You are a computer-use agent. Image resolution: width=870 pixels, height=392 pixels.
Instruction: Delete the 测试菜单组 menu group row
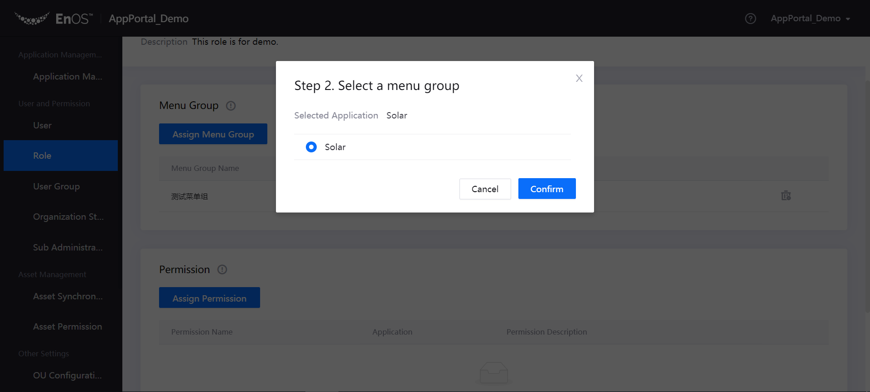786,196
